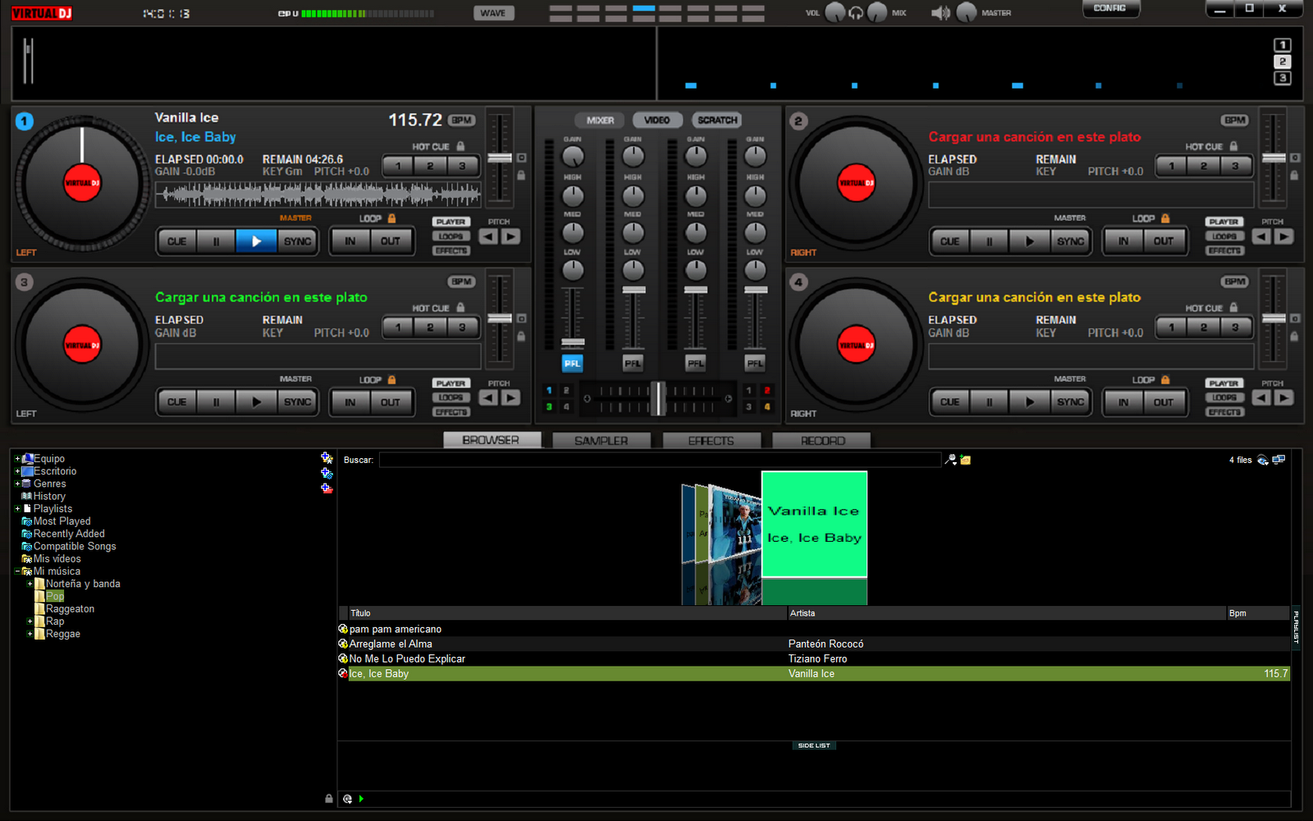Select the search magnifier icon beside Buscar field
Image resolution: width=1313 pixels, height=821 pixels.
point(949,460)
